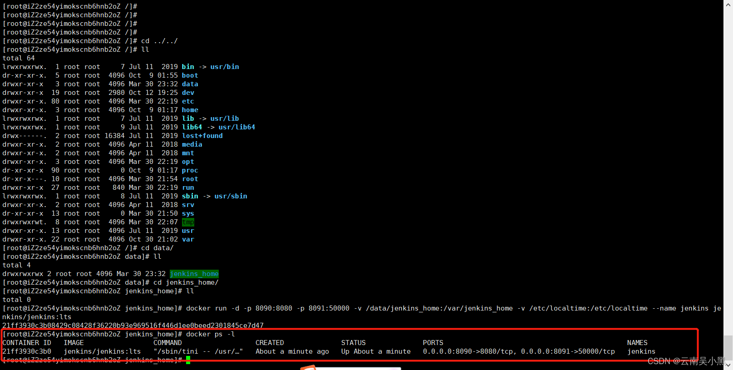Click the IMAGE column header
Image resolution: width=733 pixels, height=370 pixels.
[74, 343]
